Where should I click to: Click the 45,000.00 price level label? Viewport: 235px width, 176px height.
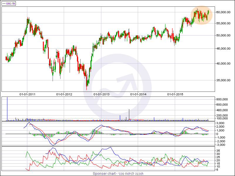click(x=222, y=49)
